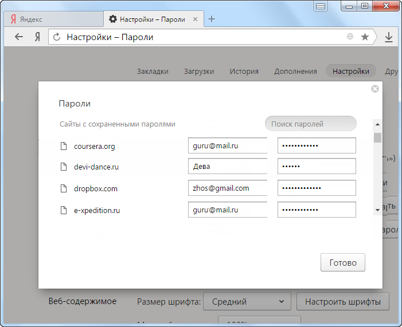
Task: Switch to the Яндекс tab
Action: pos(53,19)
